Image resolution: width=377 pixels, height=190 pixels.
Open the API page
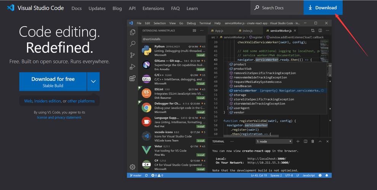[132, 8]
